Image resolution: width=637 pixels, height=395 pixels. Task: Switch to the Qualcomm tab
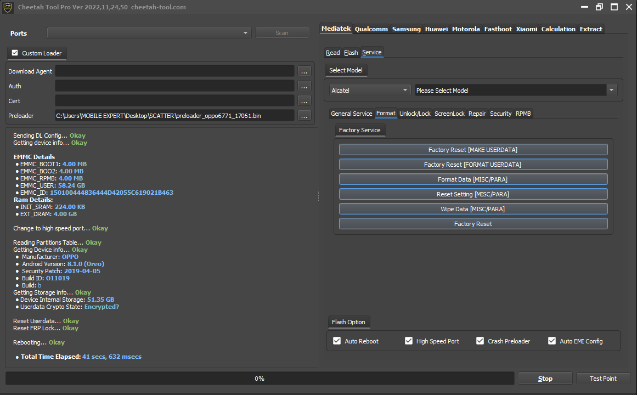click(371, 29)
